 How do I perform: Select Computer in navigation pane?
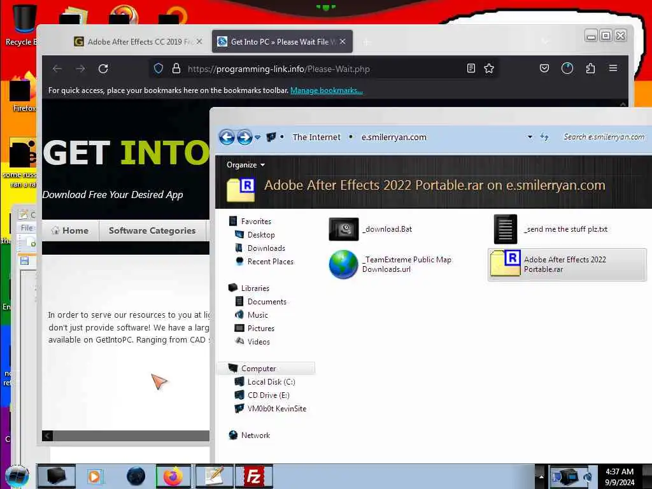coord(266,369)
